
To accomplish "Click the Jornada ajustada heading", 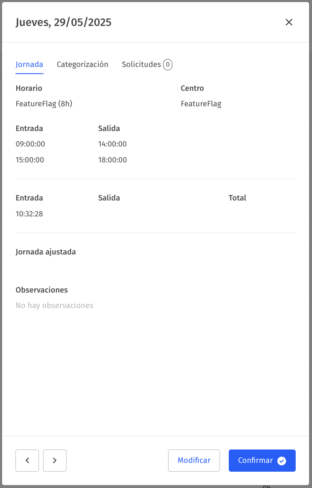I will [x=46, y=252].
